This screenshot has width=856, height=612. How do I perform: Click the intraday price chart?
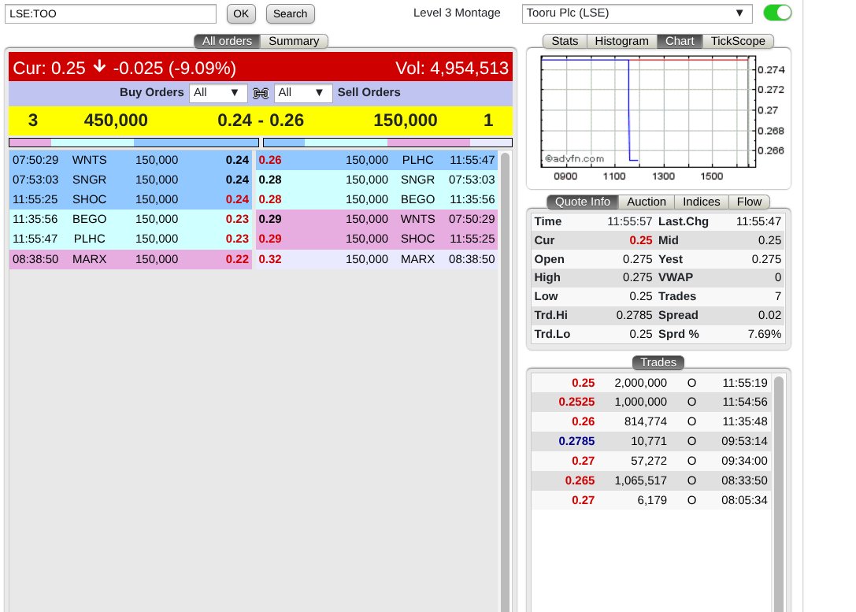pyautogui.click(x=648, y=112)
